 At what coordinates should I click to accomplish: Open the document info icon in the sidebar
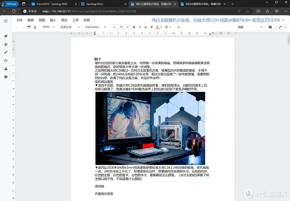(6, 77)
